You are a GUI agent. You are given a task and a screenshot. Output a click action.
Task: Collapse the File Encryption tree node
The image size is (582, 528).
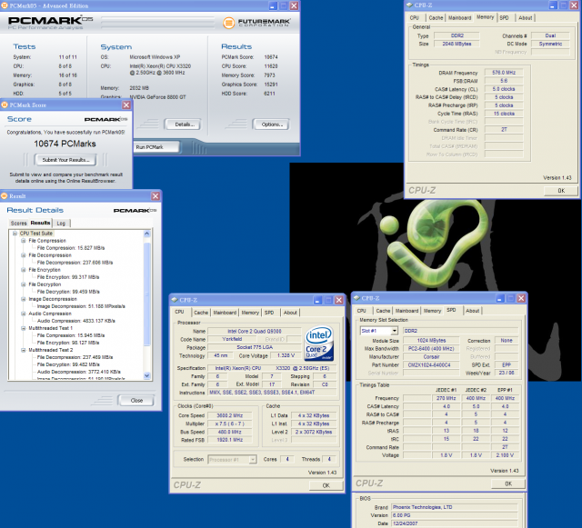click(x=24, y=270)
